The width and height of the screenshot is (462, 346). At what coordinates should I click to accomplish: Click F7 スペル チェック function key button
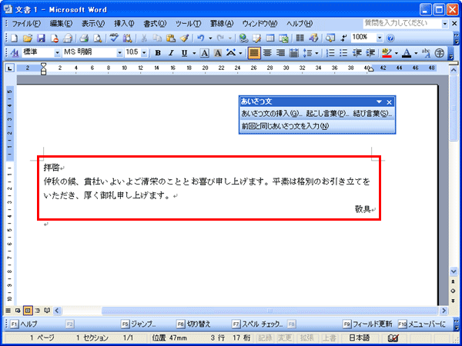[258, 324]
